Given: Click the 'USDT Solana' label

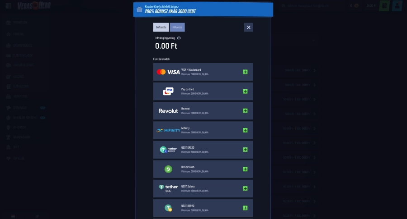Looking at the screenshot, I should pyautogui.click(x=188, y=187).
